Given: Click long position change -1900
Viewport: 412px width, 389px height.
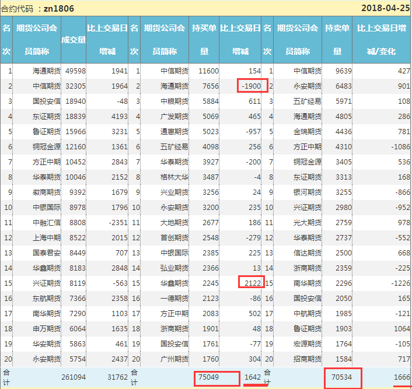Looking at the screenshot, I should (x=252, y=86).
